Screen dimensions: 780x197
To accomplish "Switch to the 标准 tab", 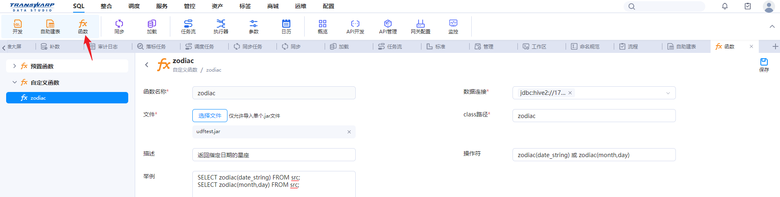I will 436,46.
